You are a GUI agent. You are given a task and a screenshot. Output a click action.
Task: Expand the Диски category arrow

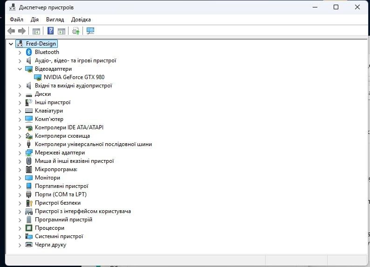coord(20,94)
